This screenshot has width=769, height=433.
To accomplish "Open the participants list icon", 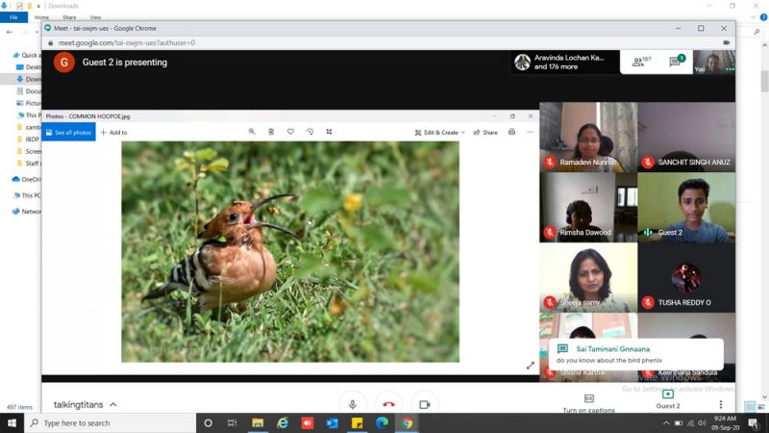I will click(640, 62).
